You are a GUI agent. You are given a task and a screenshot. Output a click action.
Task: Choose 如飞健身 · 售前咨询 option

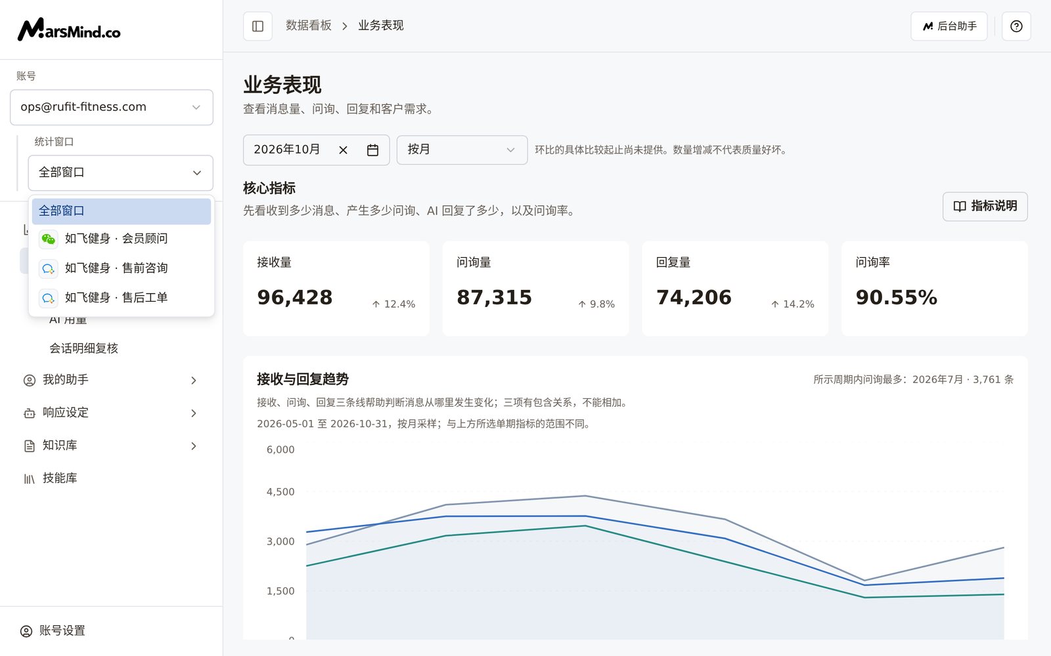click(122, 268)
